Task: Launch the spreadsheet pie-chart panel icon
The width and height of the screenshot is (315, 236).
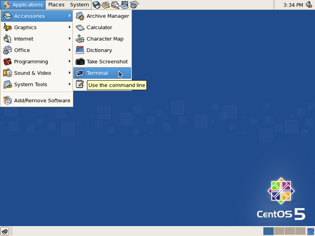Action: (x=134, y=5)
